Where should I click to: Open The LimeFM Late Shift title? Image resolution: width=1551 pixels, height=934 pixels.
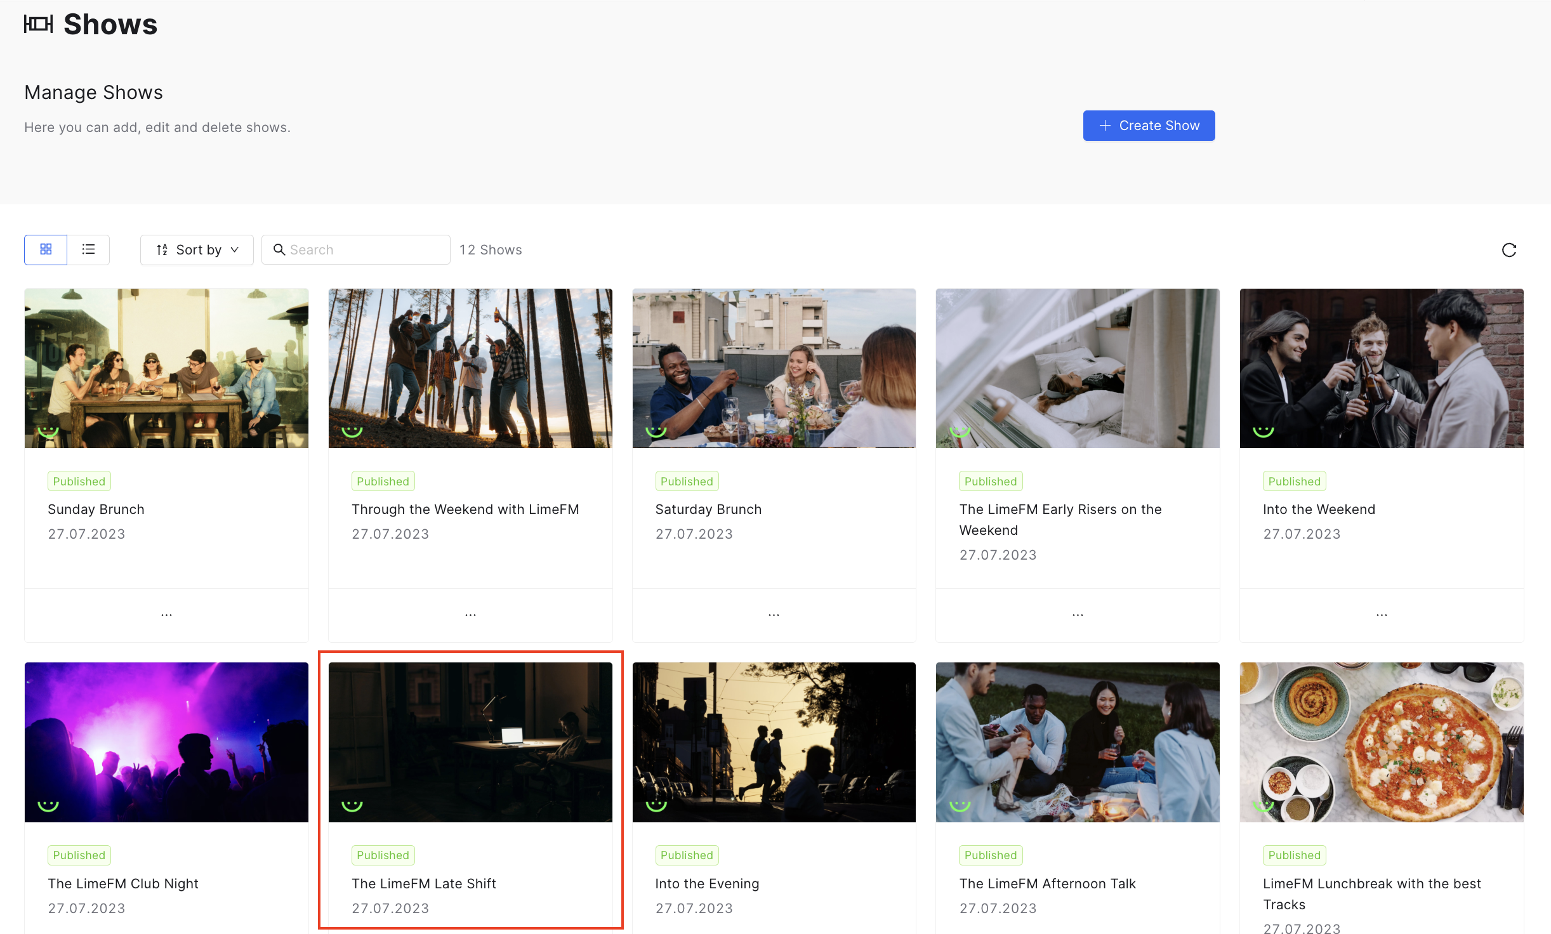[423, 883]
